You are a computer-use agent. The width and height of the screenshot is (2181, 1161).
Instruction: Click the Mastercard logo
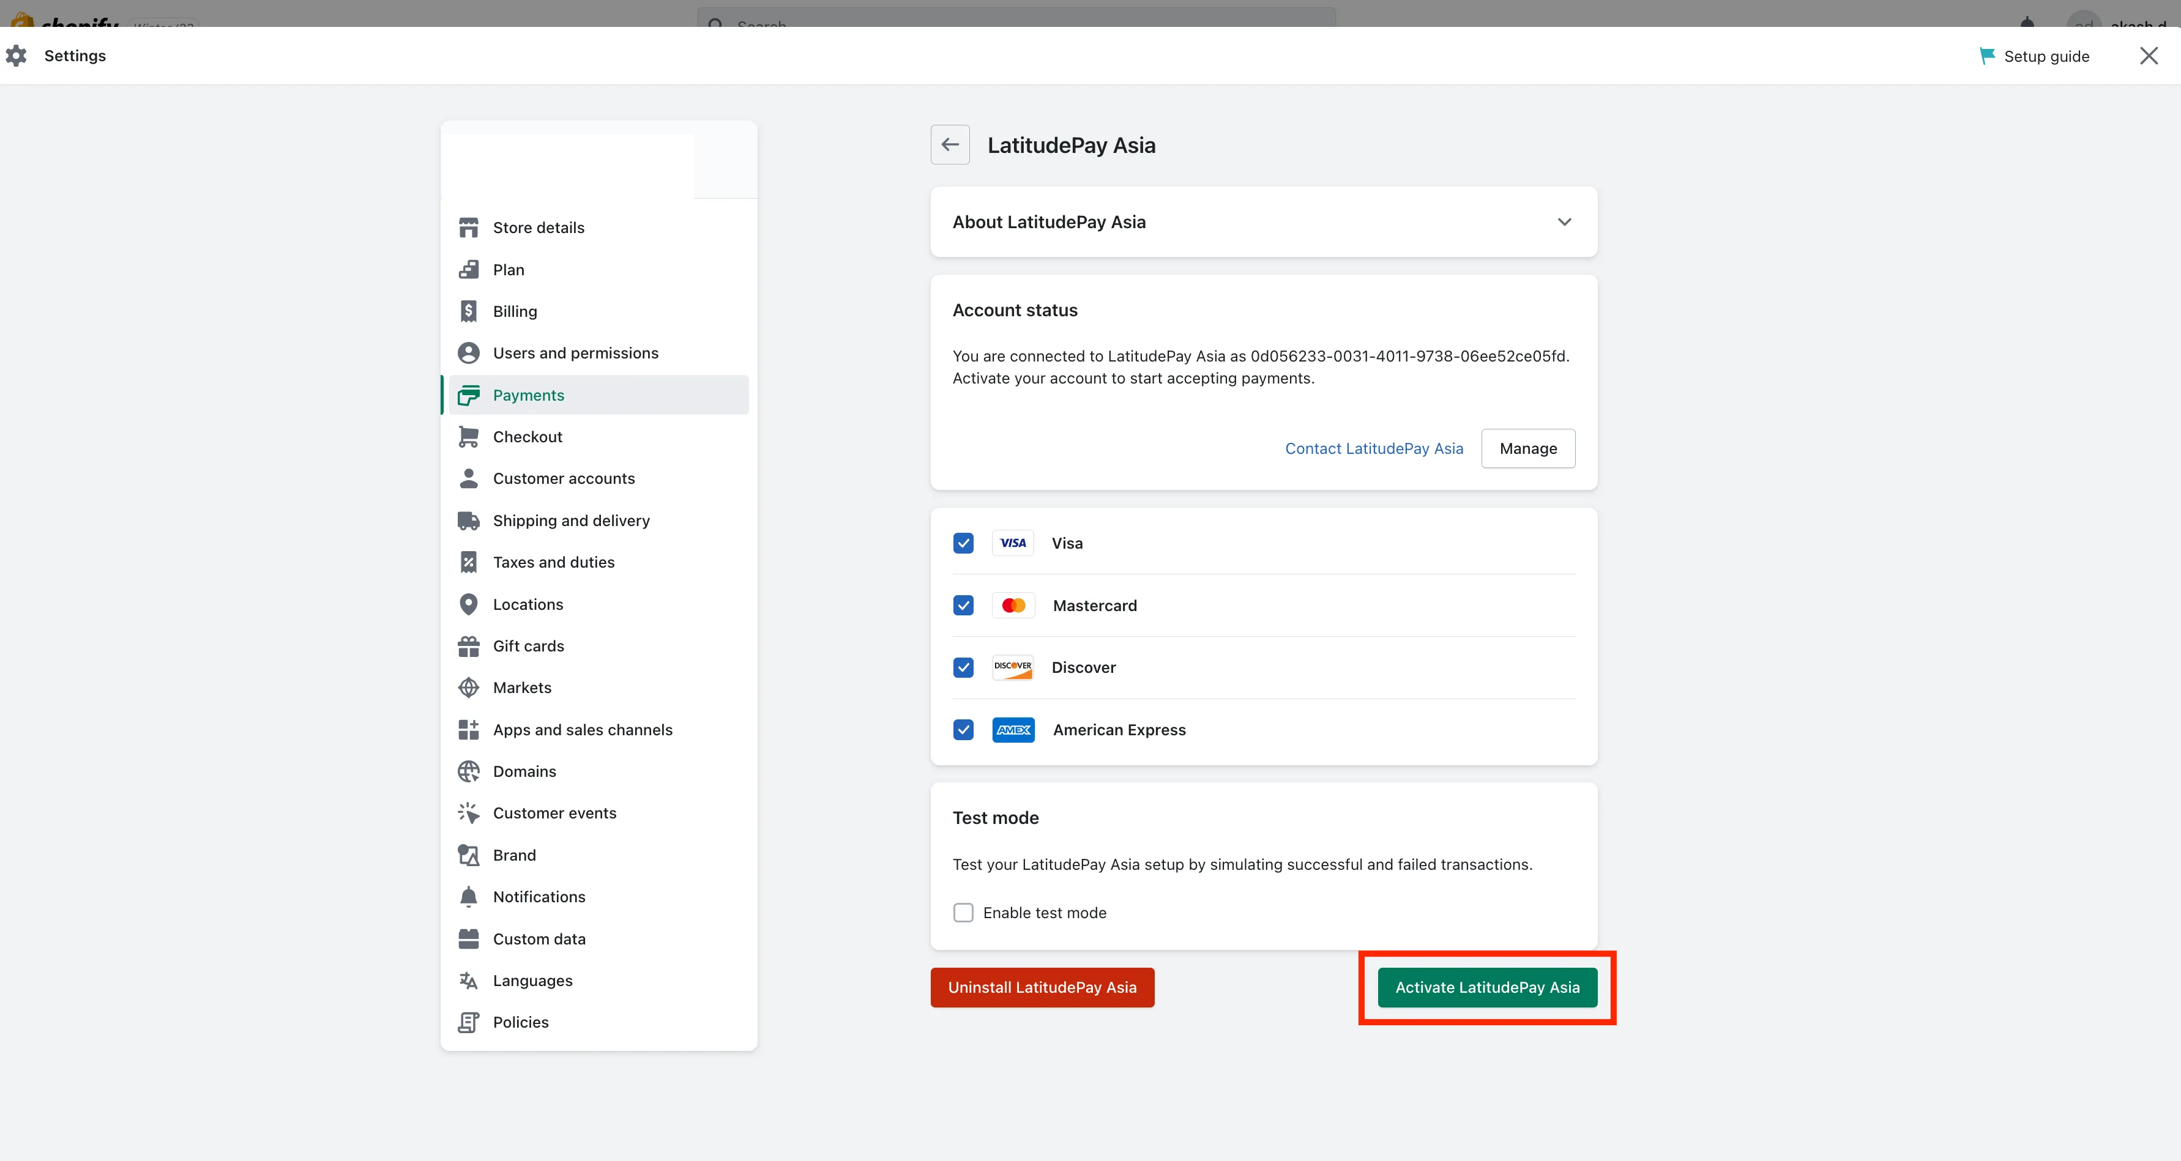(1013, 605)
